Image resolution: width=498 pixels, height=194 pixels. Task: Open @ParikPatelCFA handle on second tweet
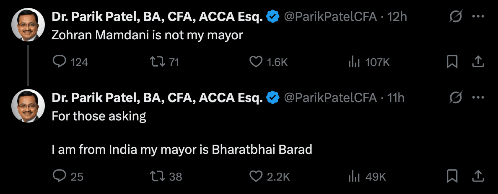tap(330, 98)
